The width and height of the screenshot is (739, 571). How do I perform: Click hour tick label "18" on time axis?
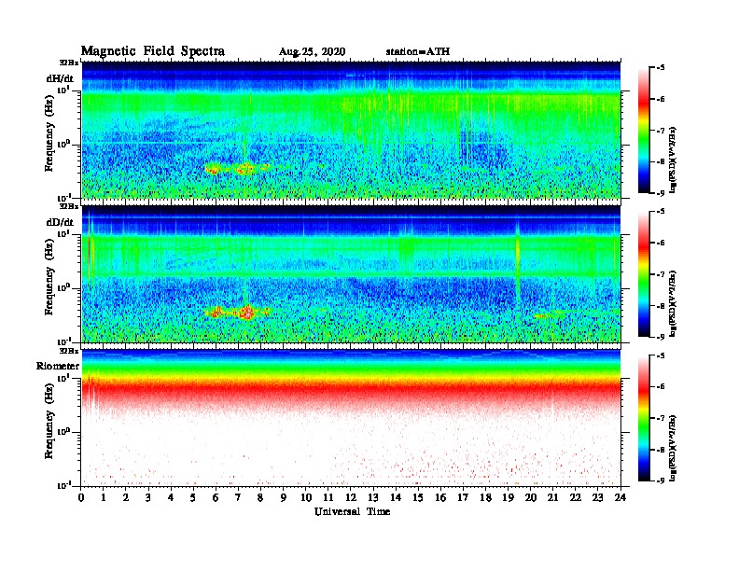(x=485, y=497)
